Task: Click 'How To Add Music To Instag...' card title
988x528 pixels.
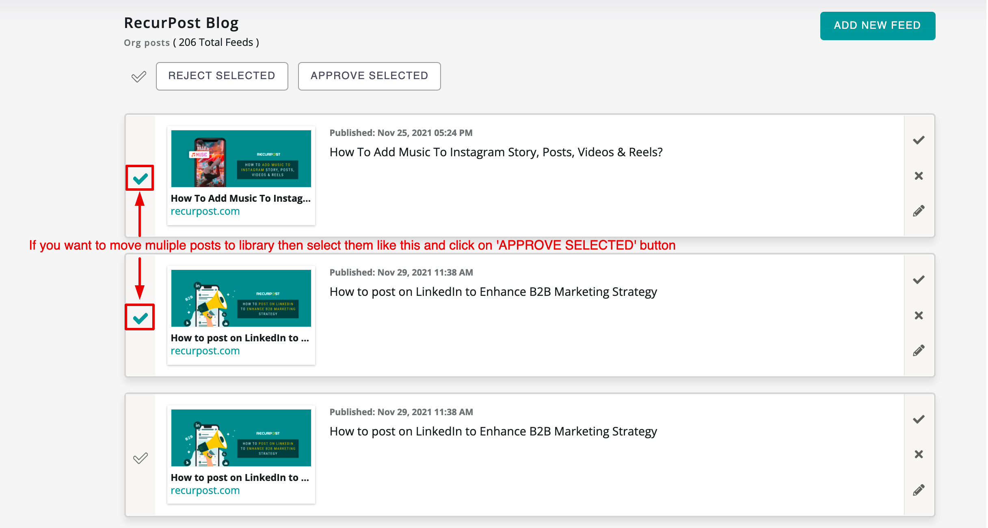Action: [240, 198]
